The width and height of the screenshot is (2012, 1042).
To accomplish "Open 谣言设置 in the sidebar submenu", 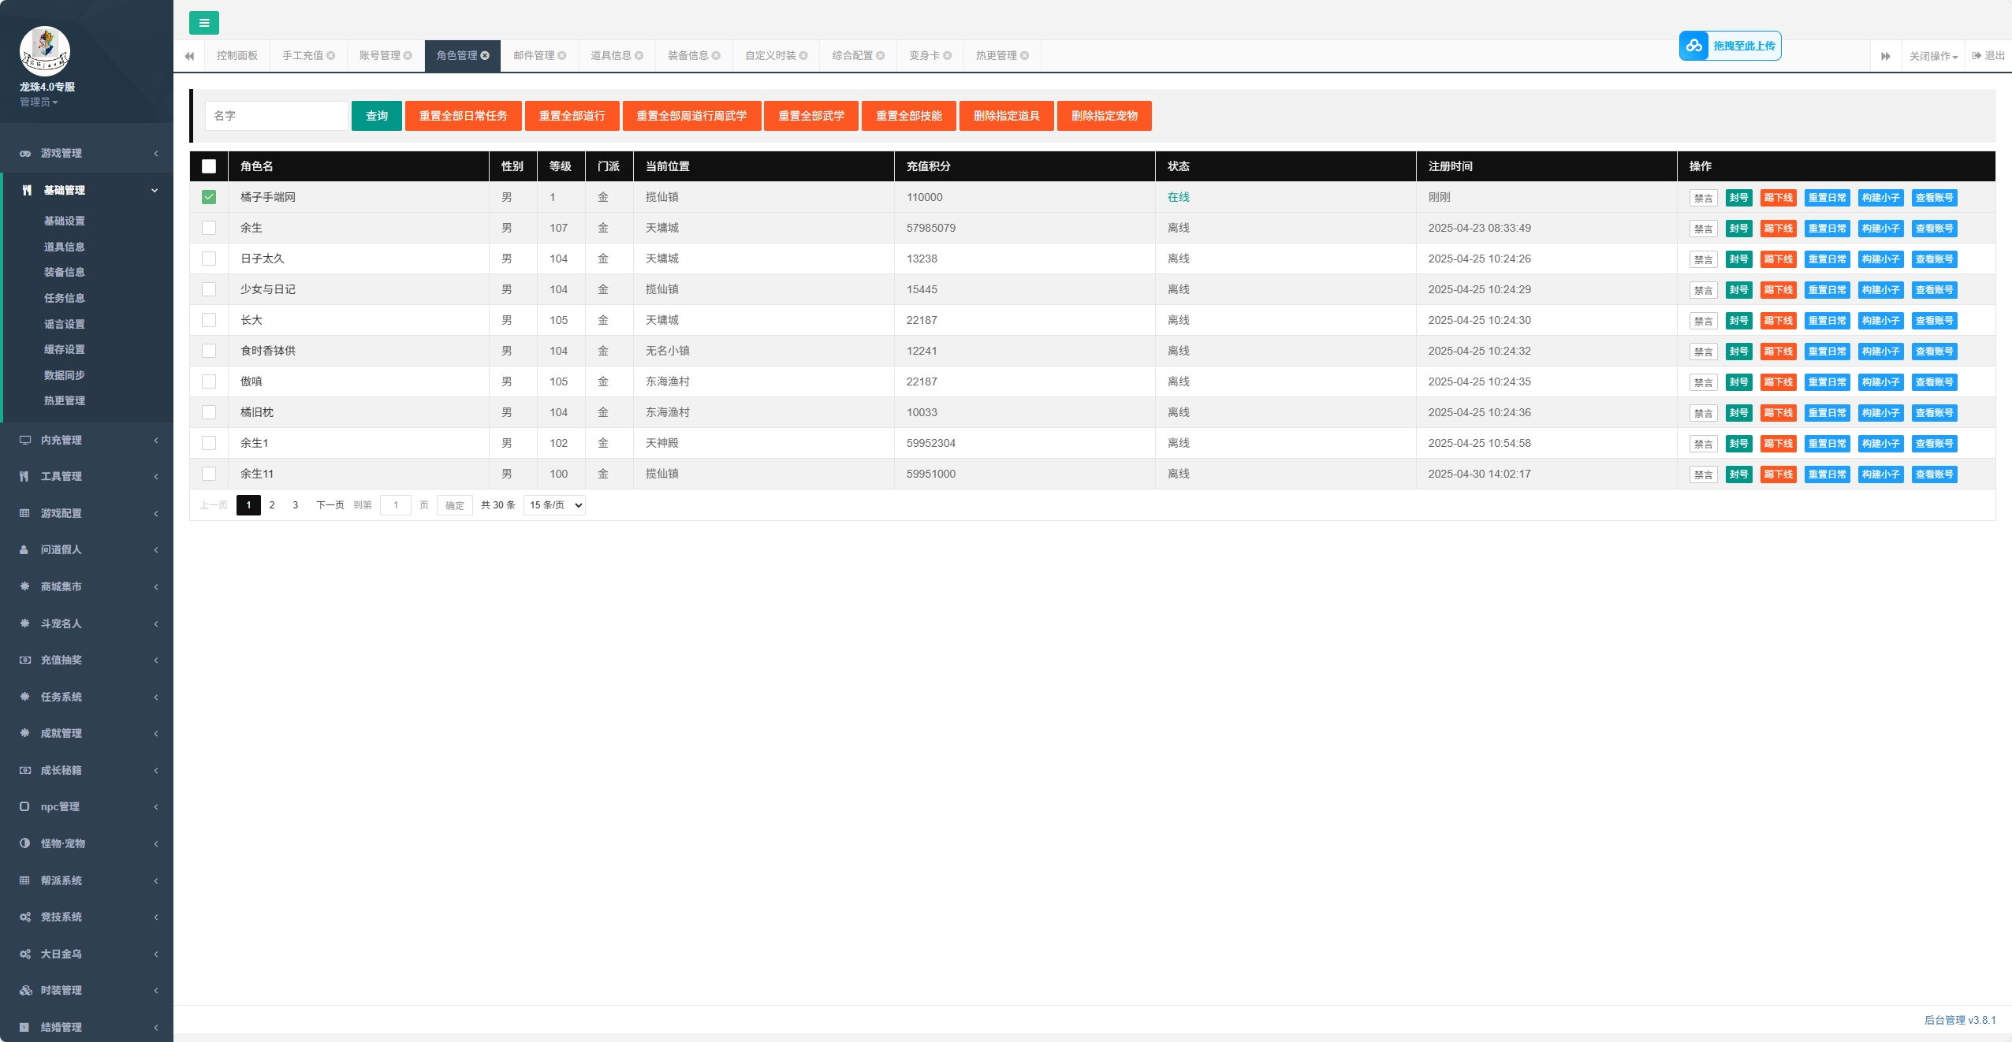I will pos(65,324).
